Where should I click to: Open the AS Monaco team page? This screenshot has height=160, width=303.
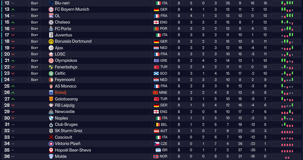66,86
